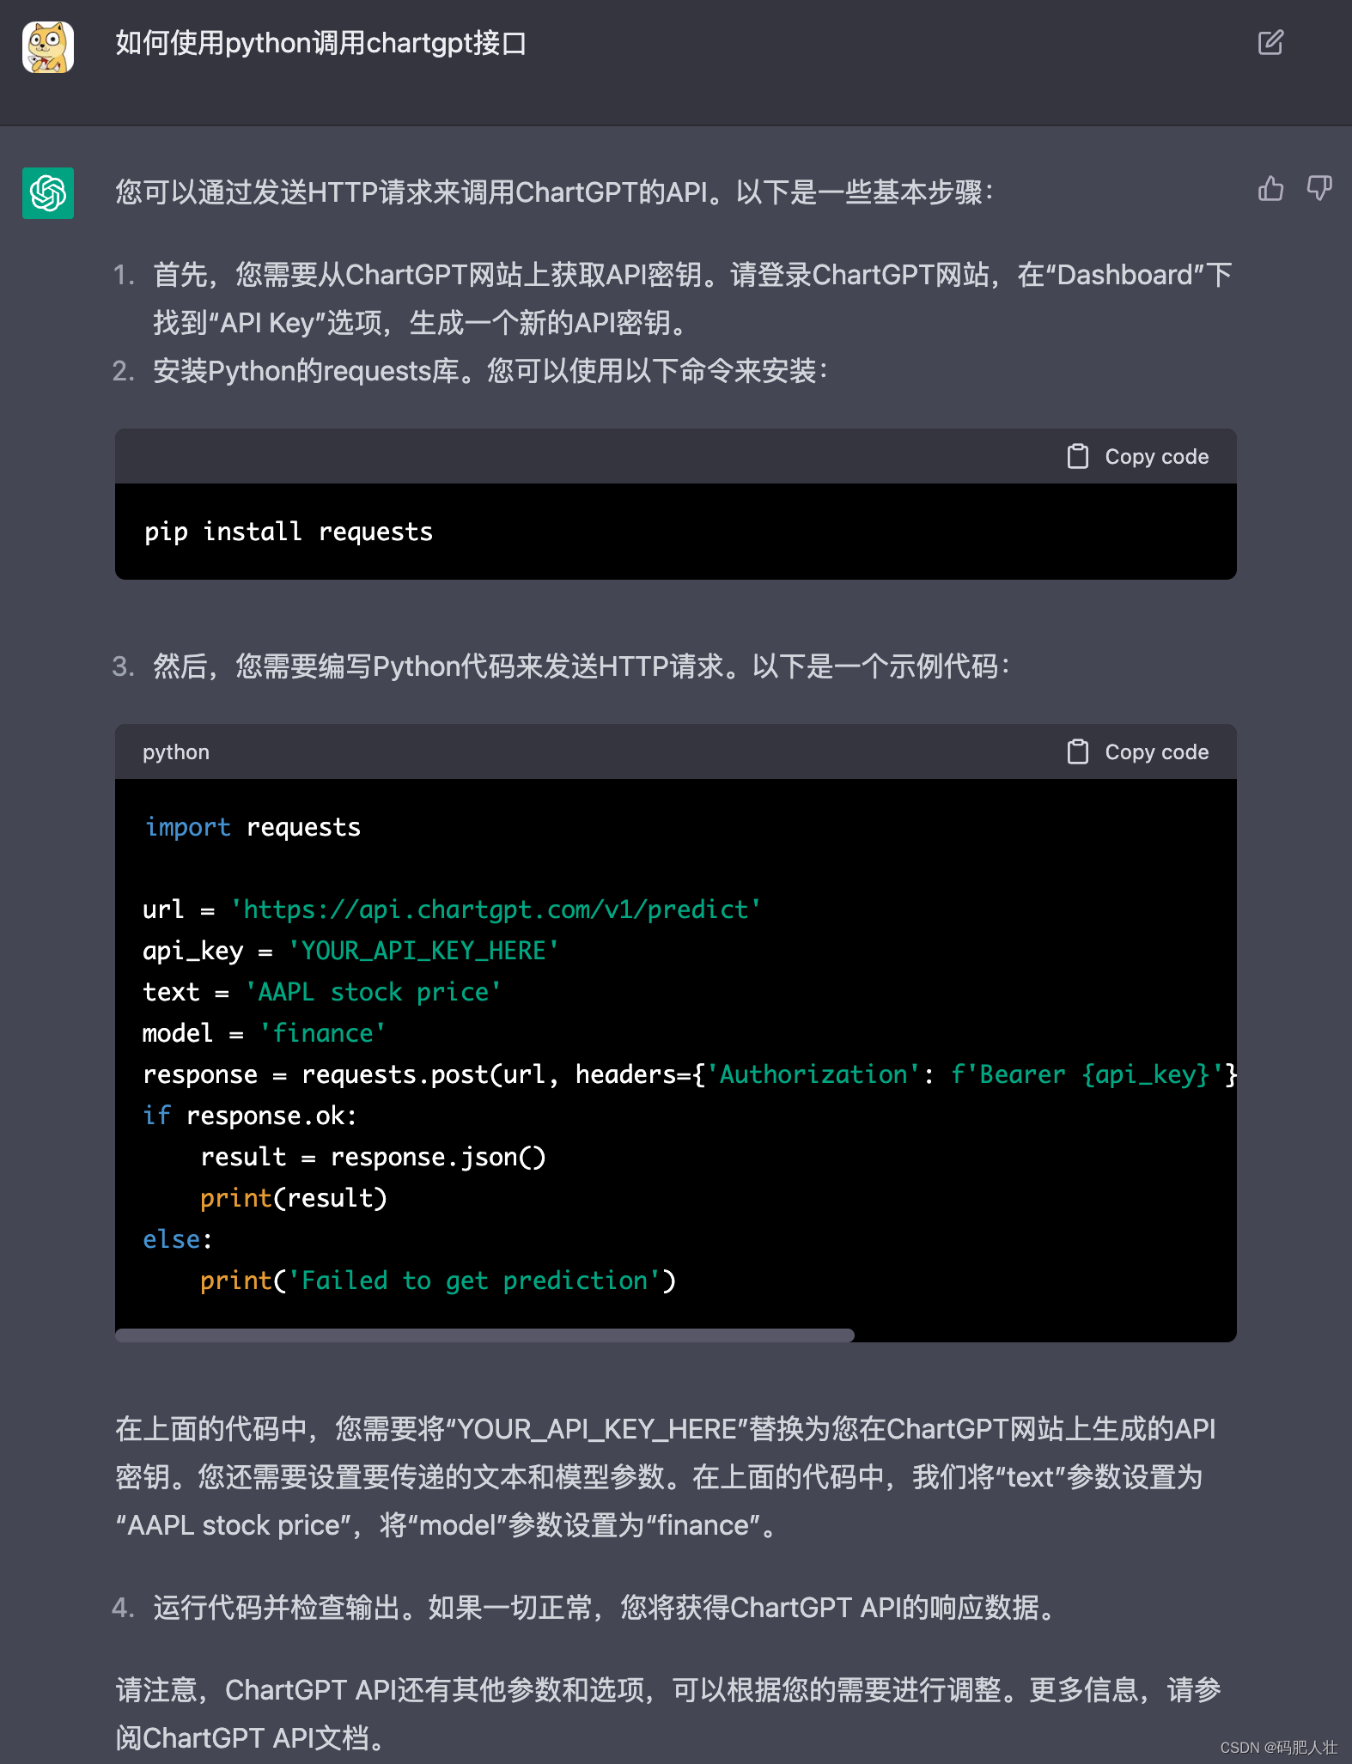
Task: Click the thumbs up icon
Action: (1270, 188)
